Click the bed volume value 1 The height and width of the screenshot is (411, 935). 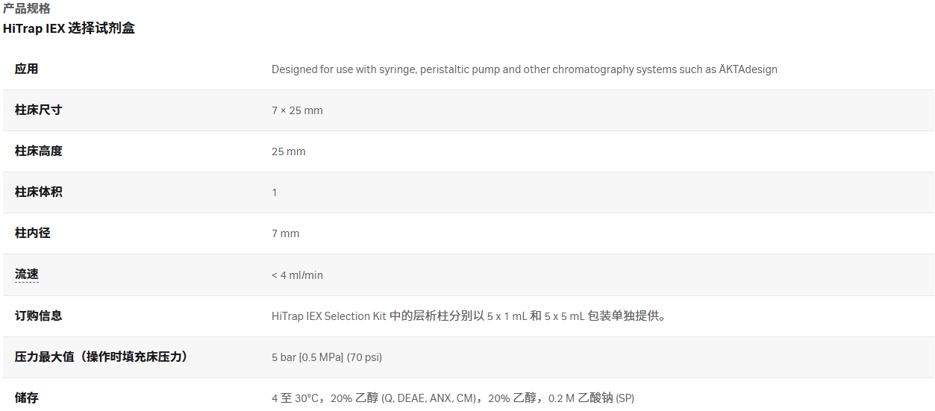pyautogui.click(x=275, y=192)
